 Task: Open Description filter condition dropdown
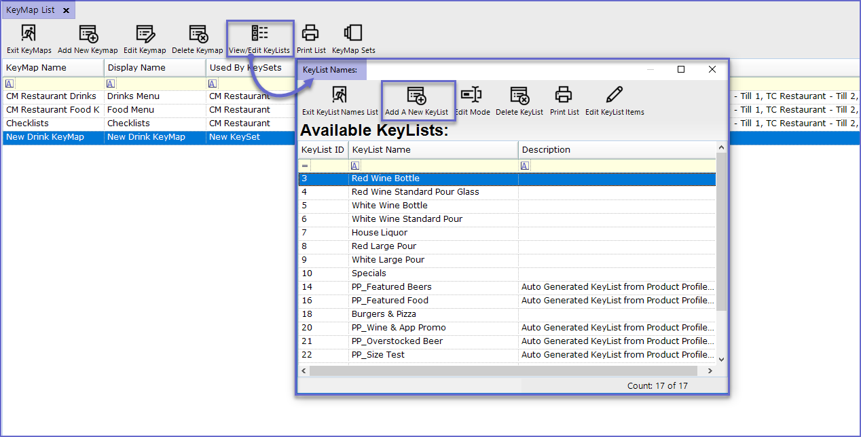pyautogui.click(x=525, y=166)
